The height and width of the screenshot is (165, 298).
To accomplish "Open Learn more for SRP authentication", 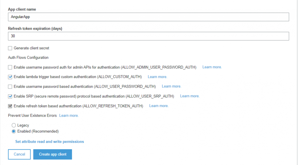I will click(190, 96).
